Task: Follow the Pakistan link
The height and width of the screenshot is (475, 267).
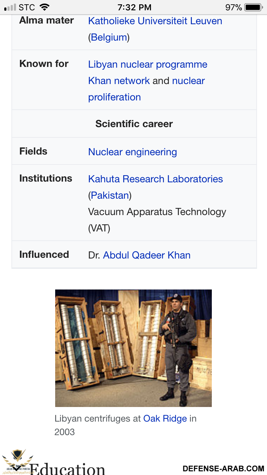Action: pyautogui.click(x=110, y=195)
